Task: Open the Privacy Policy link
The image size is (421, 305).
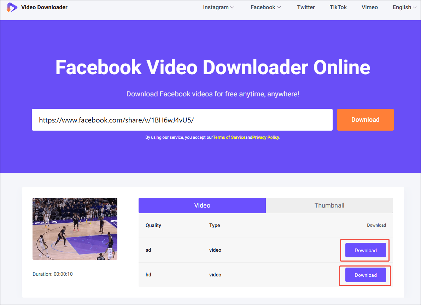Action: coord(265,137)
